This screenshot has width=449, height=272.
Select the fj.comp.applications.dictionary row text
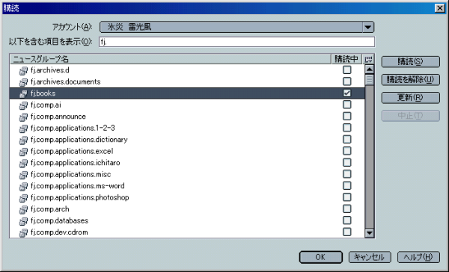pos(79,140)
